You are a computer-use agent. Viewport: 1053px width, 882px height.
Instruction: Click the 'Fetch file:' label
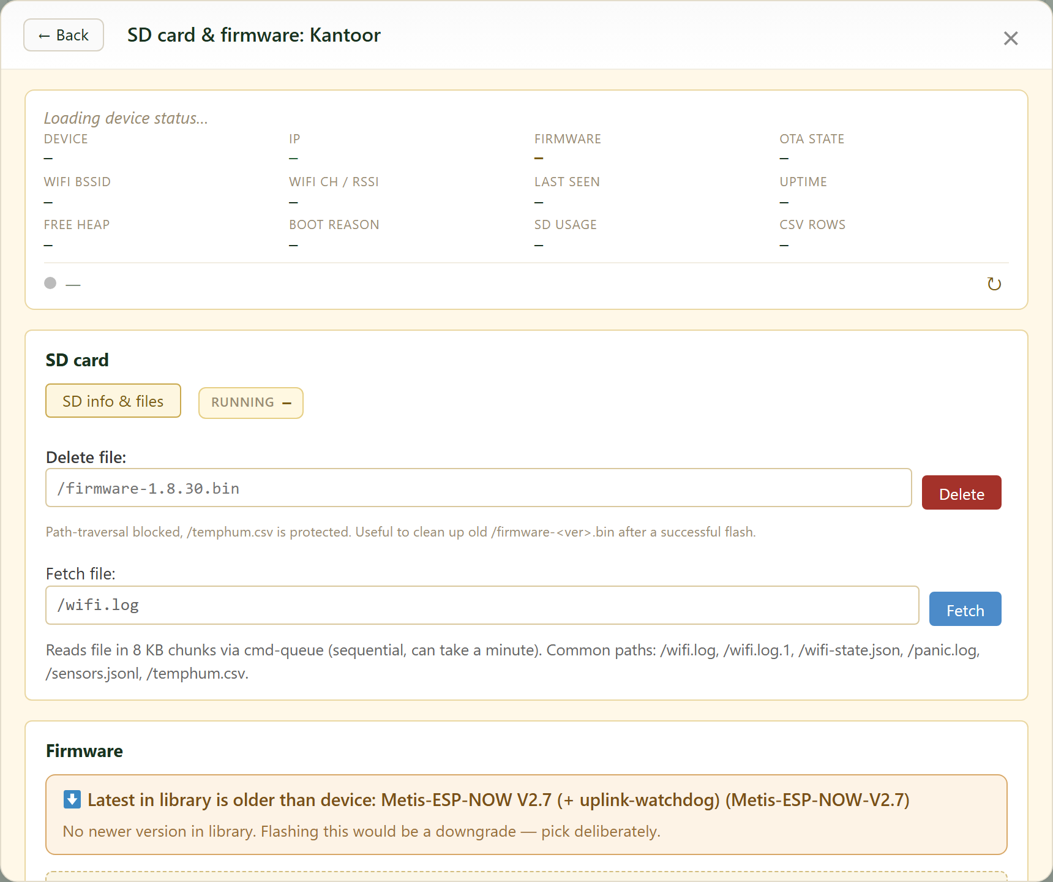coord(81,574)
